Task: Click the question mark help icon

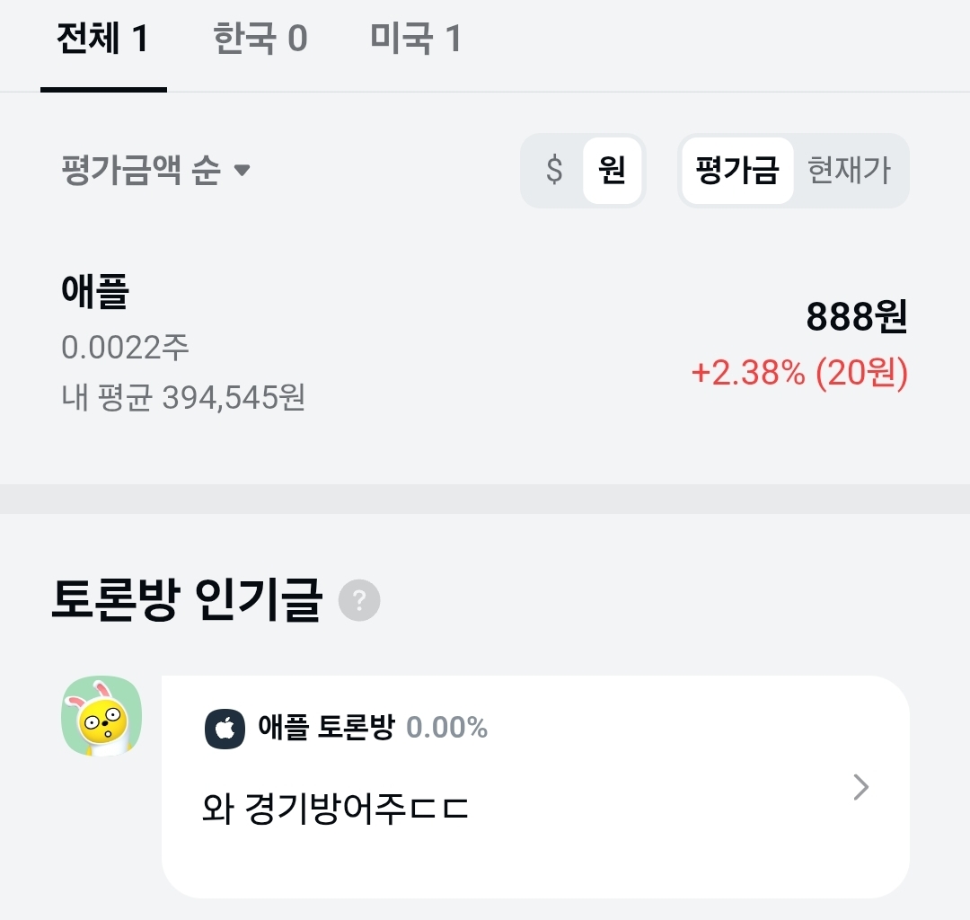Action: pos(359,600)
